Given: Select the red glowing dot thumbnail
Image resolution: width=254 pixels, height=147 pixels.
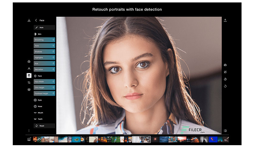Looking at the screenshot, I should coord(155,139).
